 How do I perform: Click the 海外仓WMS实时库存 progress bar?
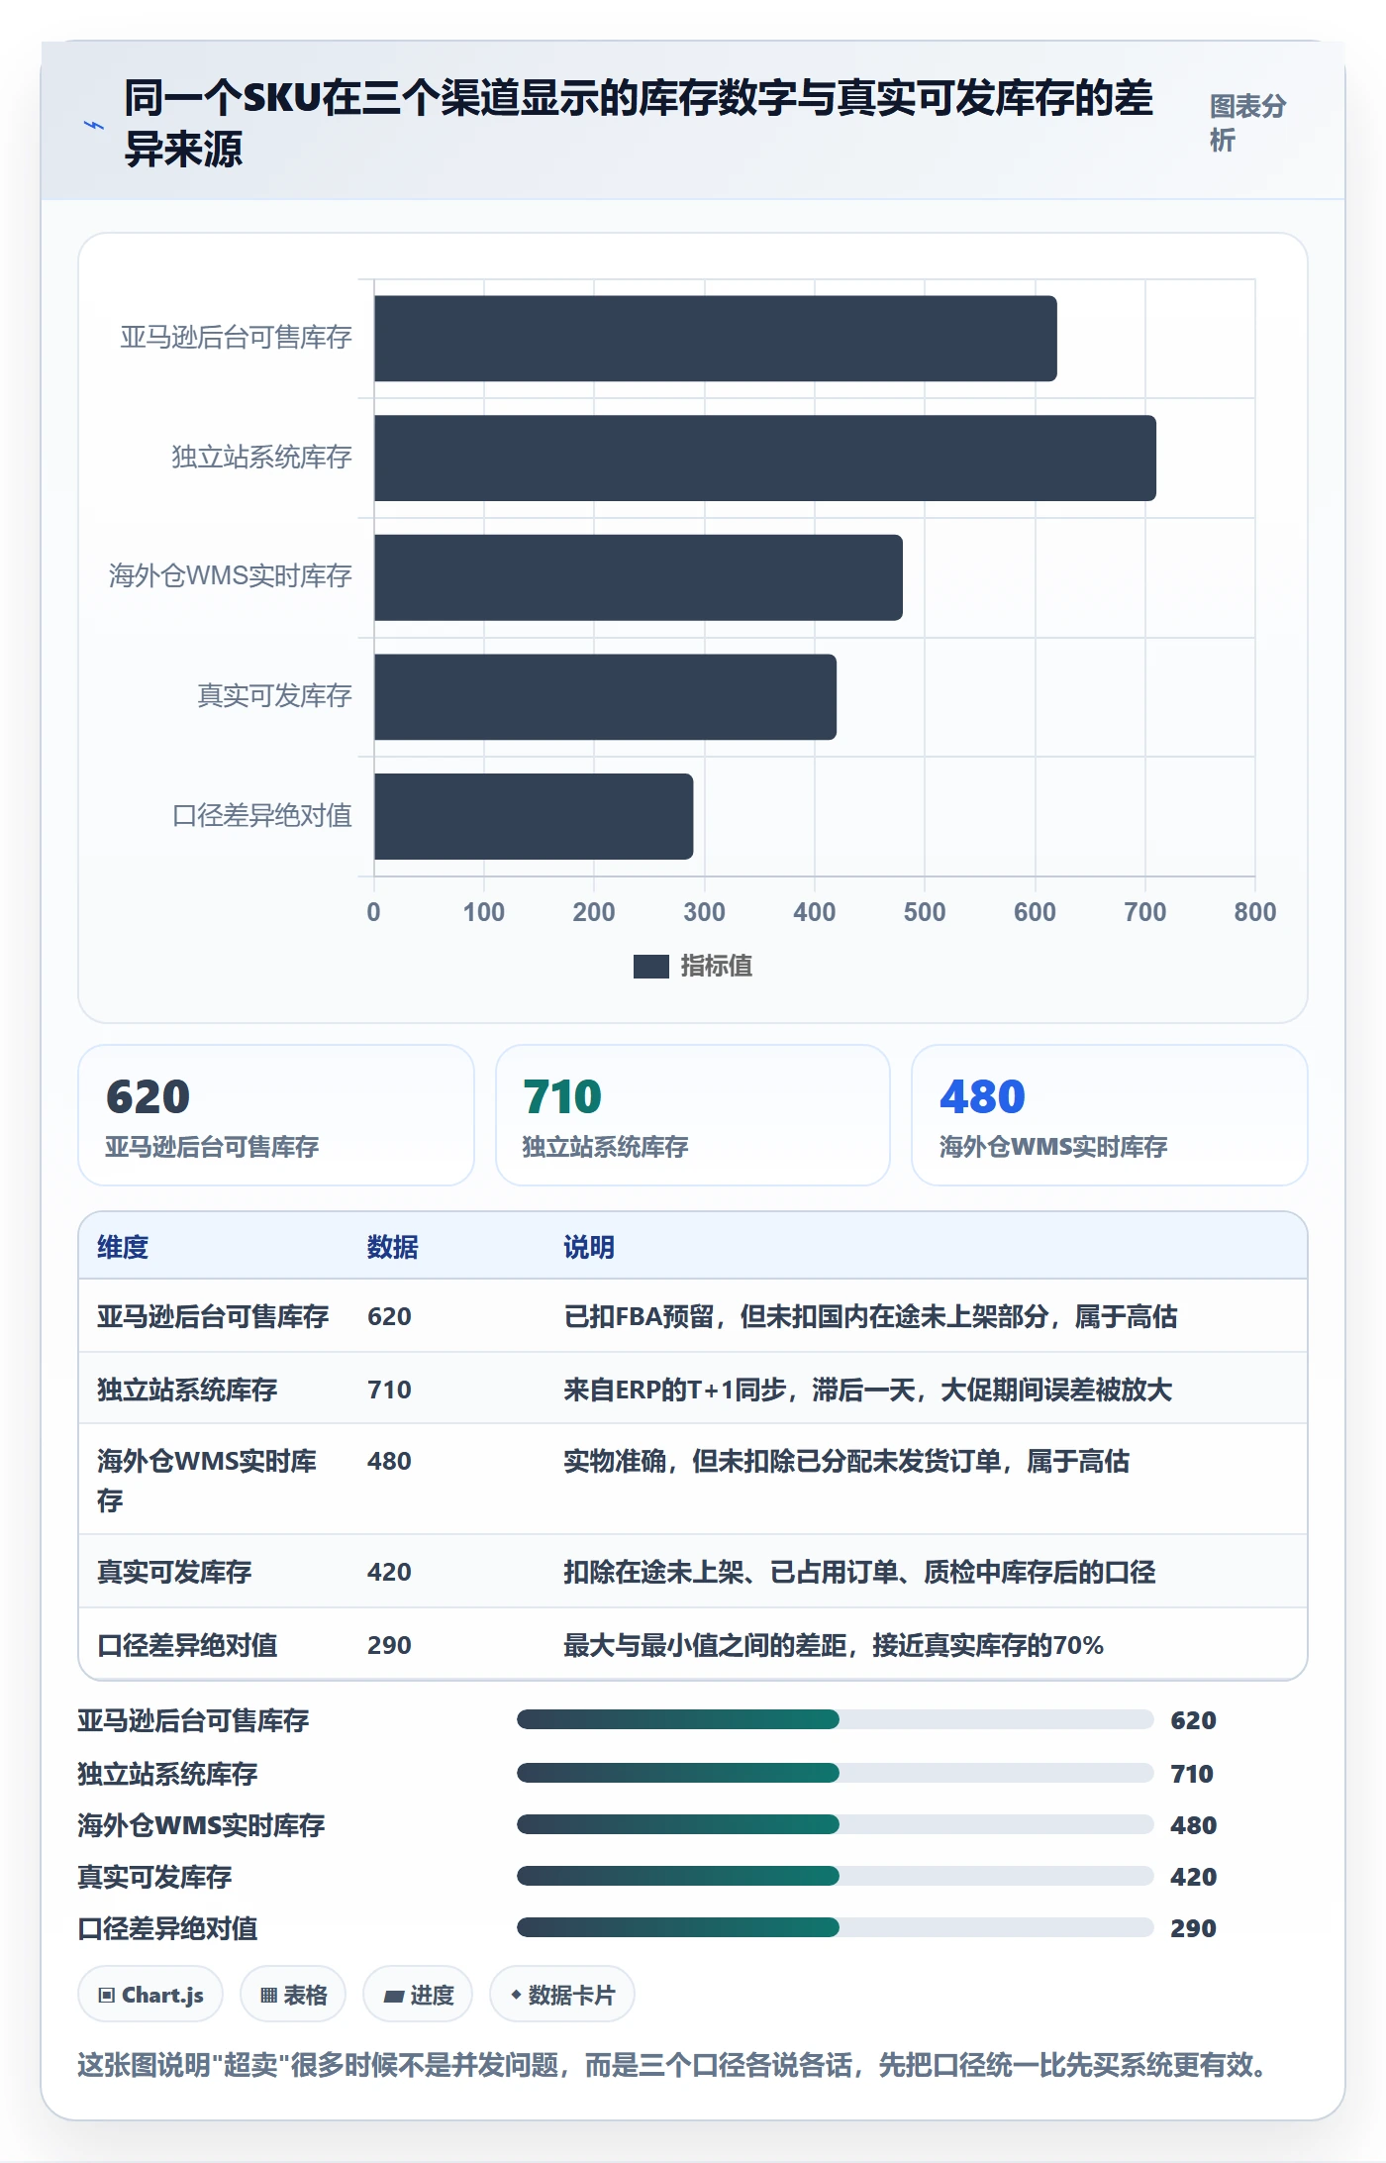pos(835,1823)
